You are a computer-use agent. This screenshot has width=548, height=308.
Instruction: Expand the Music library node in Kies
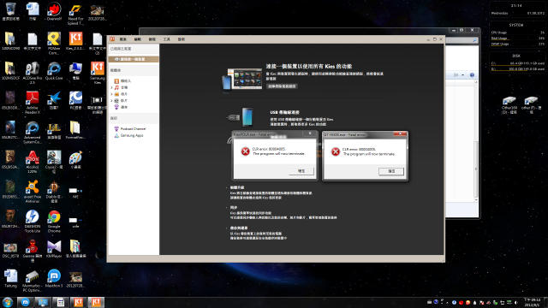(x=112, y=87)
